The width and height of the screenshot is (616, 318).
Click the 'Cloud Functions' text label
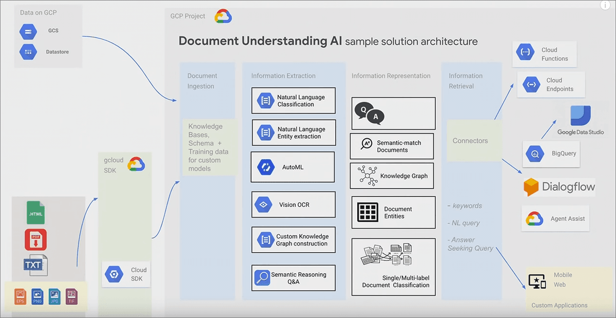(555, 54)
